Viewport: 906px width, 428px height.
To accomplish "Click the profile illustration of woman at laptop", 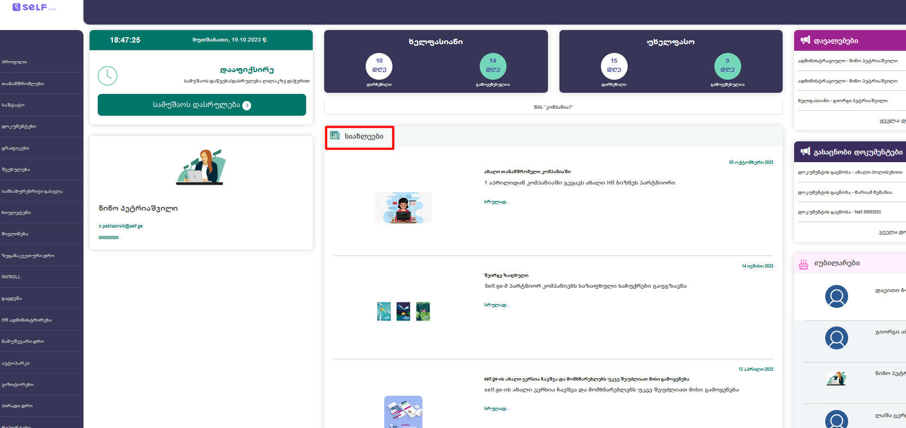I will coord(201,167).
